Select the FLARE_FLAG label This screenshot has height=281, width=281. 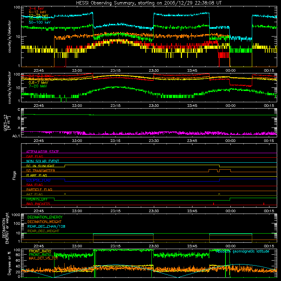(x=37, y=175)
